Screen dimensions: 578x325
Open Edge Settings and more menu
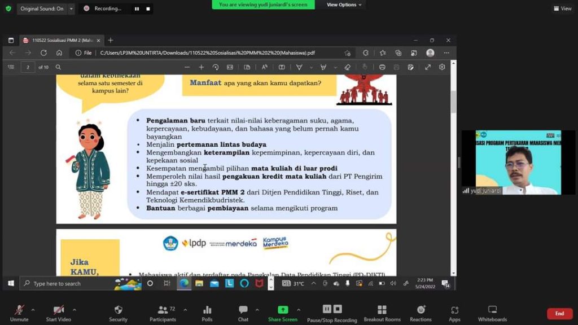click(x=446, y=53)
